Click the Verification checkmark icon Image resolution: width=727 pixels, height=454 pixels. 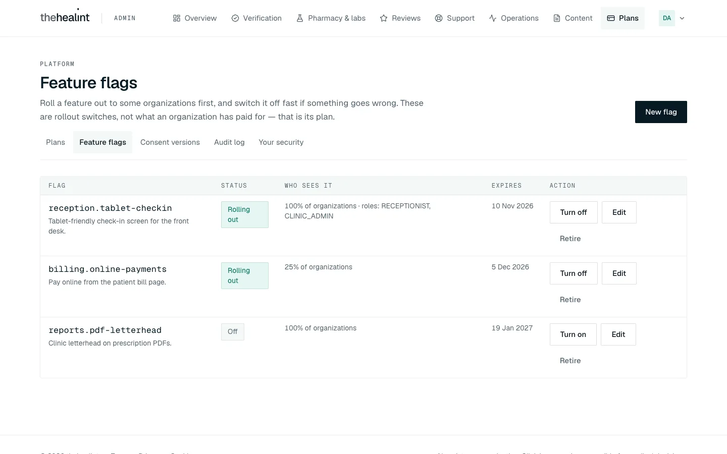click(x=235, y=18)
